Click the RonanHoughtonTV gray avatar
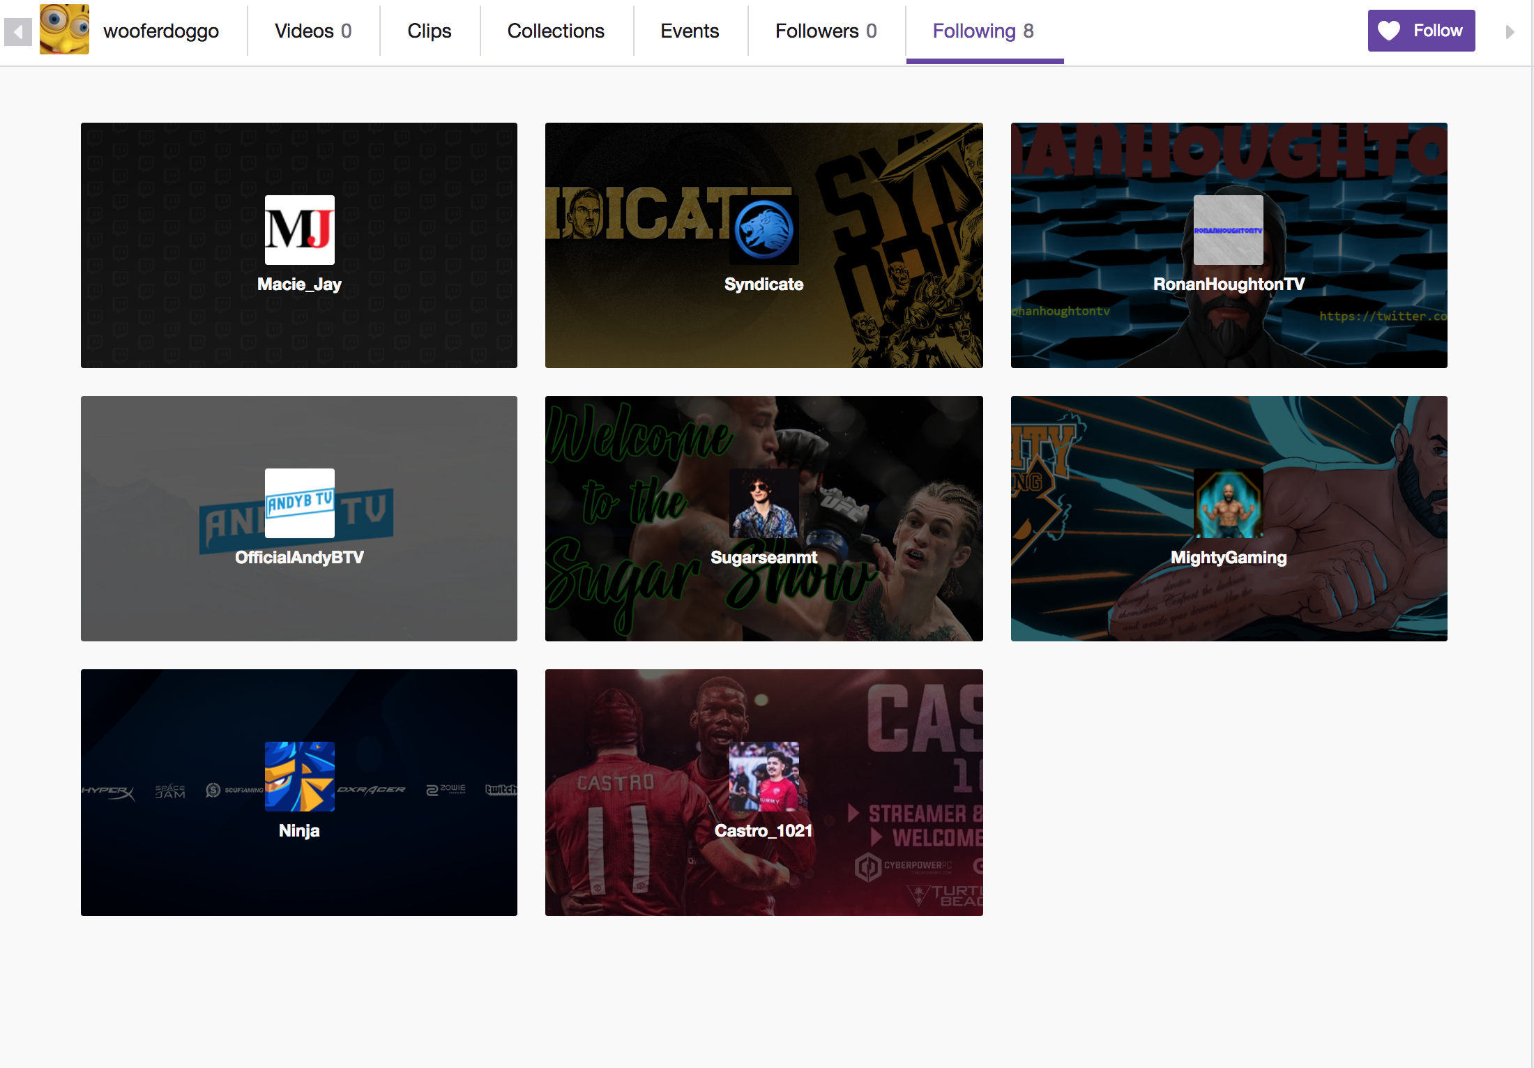Screen dimensions: 1534x1068 coord(1228,230)
